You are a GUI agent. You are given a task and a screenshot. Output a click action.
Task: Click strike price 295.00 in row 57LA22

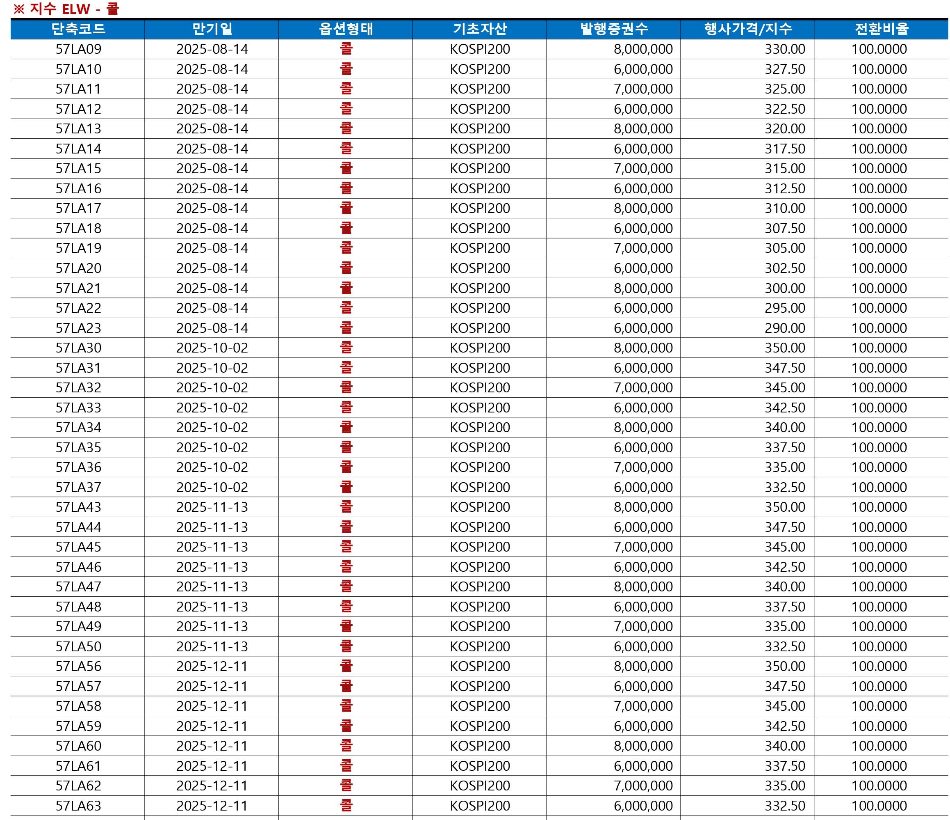(x=784, y=308)
